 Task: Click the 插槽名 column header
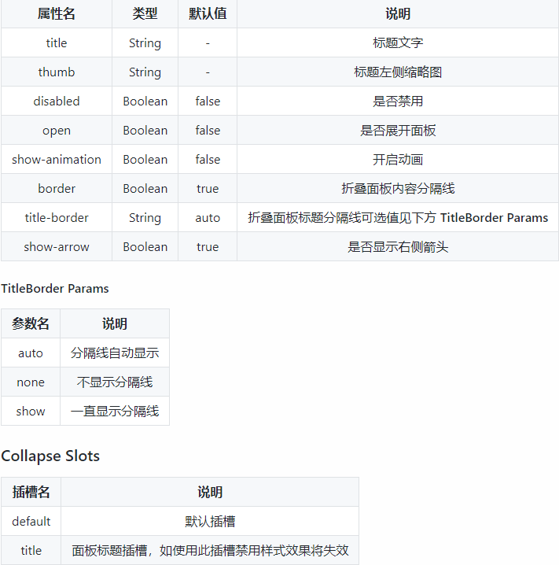pos(31,493)
